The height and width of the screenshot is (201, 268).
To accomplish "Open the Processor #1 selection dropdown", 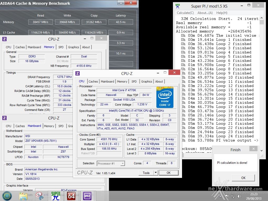I will (111, 164).
